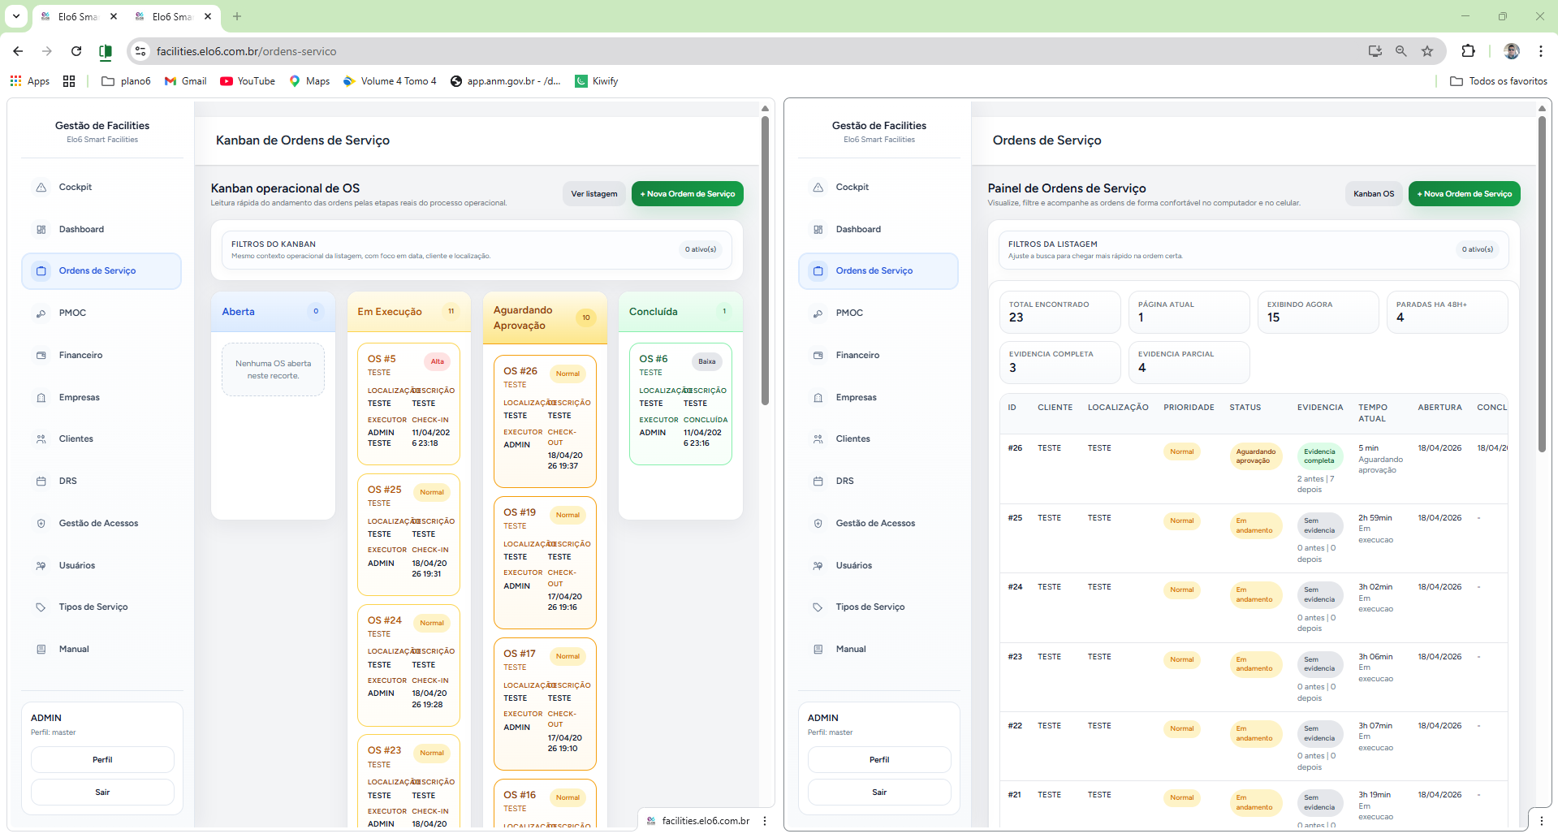Click Clientes icon in right window sidebar
The image size is (1558, 838).
tap(818, 439)
